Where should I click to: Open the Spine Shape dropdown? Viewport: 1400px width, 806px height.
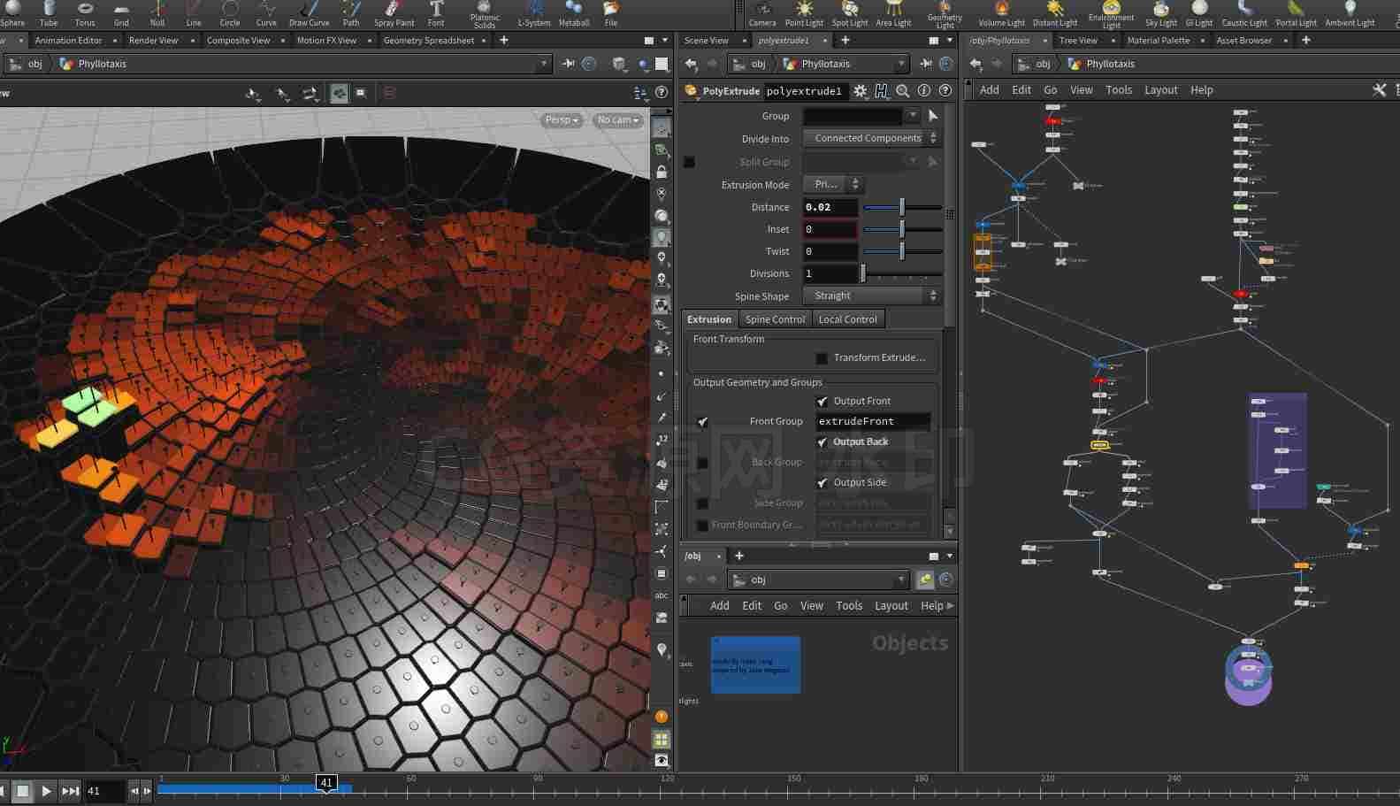pyautogui.click(x=871, y=296)
